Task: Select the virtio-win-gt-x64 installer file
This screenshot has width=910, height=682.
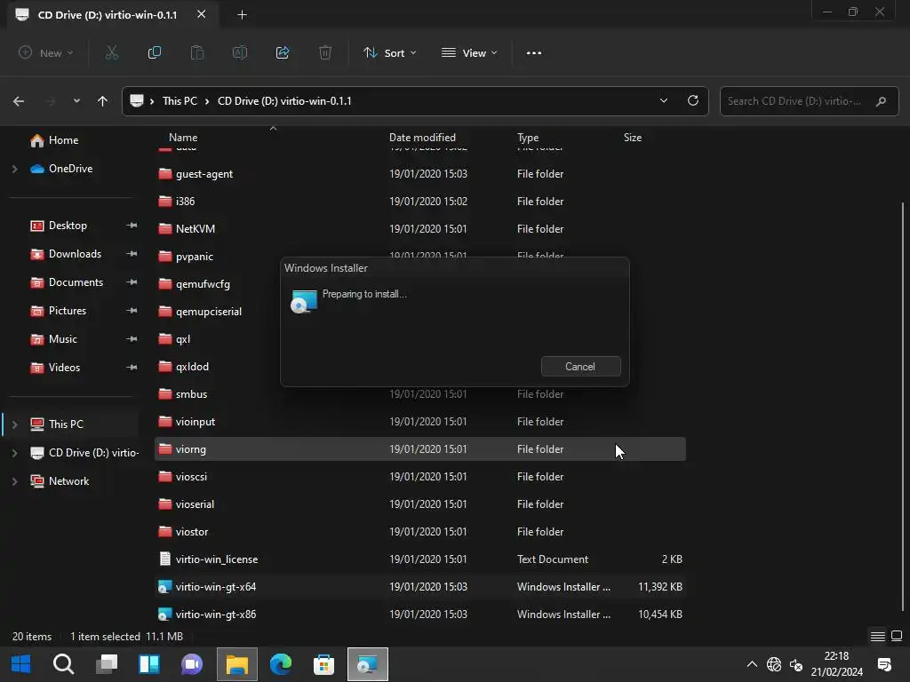Action: 420,587
